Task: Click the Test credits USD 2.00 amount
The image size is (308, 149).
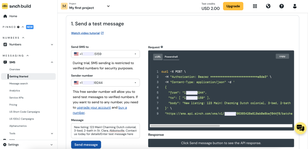Action: coord(211,8)
